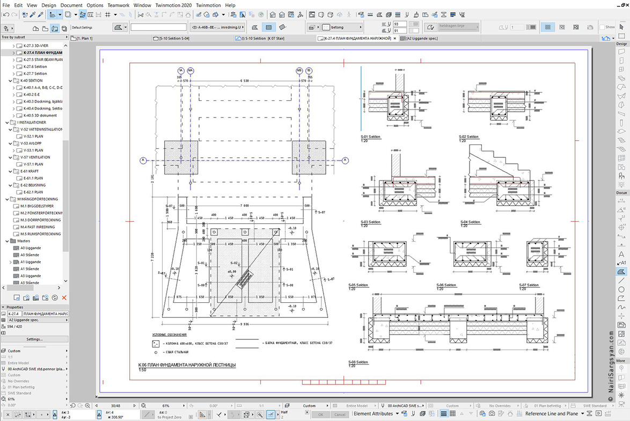The height and width of the screenshot is (421, 630).
Task: Click the fill consolidation checkmark icon
Action: [431, 27]
